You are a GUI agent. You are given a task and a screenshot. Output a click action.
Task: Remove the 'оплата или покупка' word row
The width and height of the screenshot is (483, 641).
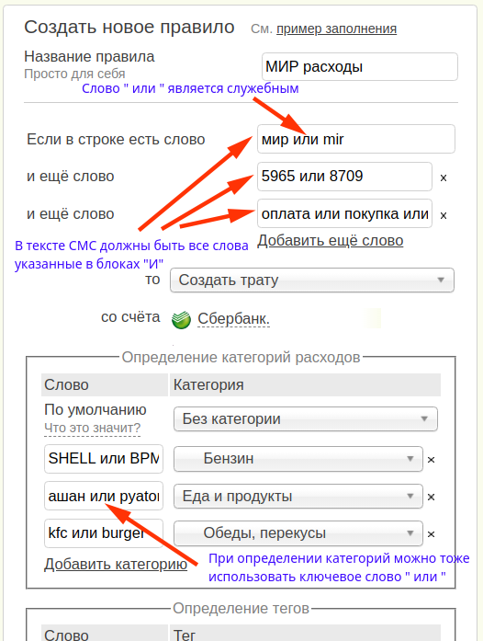pos(444,215)
